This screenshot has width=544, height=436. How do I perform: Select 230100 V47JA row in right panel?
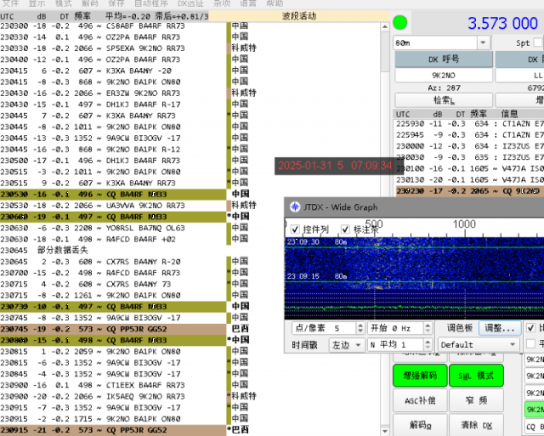(x=470, y=168)
